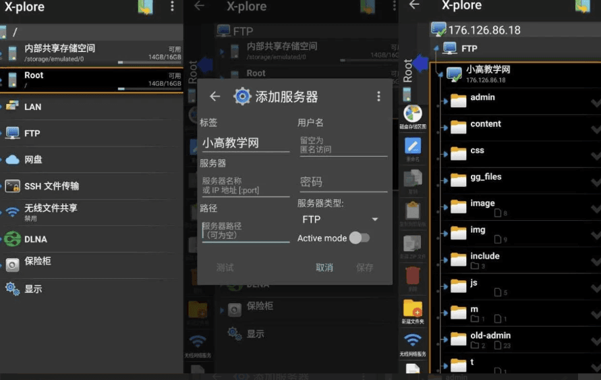The image size is (601, 380).
Task: Open 服务器类型 FTP dropdown
Action: pos(341,219)
